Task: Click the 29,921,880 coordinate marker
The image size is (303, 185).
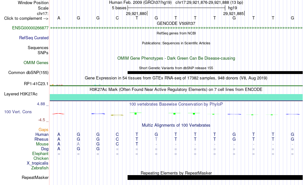Action: 137,13
